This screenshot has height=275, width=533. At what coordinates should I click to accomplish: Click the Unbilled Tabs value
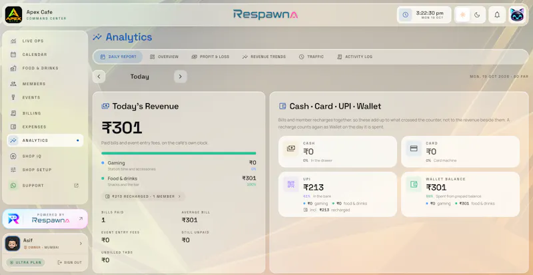coord(105,260)
